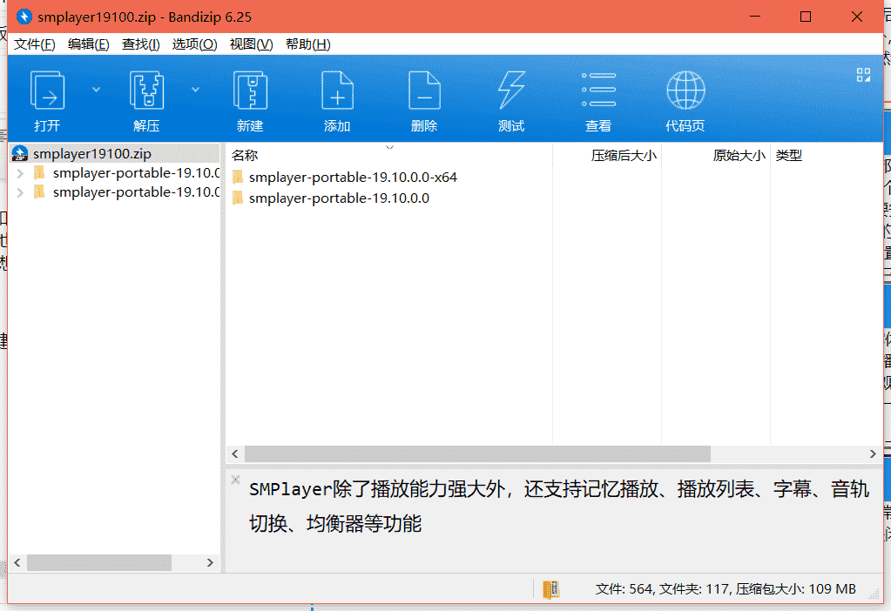
Task: Open the 查找(I) menu
Action: pyautogui.click(x=141, y=44)
